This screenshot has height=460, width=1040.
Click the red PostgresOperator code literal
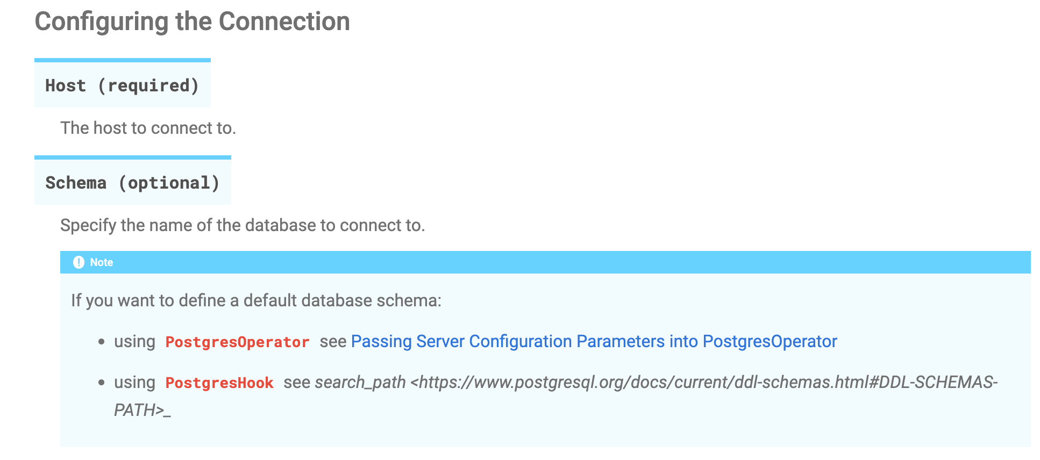coord(237,342)
